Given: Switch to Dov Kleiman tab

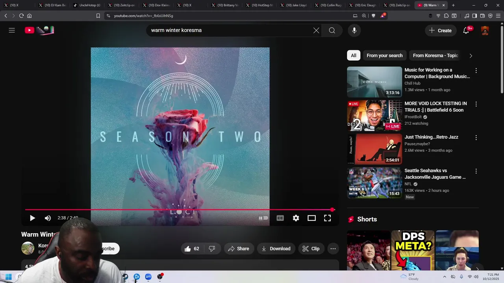Looking at the screenshot, I should tap(156, 5).
